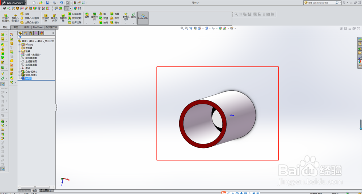Expand the 参考几何体 dropdown arrow
The width and height of the screenshot is (362, 194).
[126, 23]
